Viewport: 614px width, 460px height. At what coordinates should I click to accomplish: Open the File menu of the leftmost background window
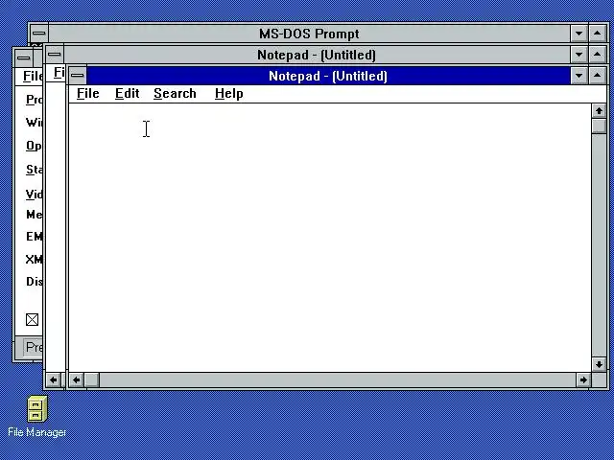(33, 76)
